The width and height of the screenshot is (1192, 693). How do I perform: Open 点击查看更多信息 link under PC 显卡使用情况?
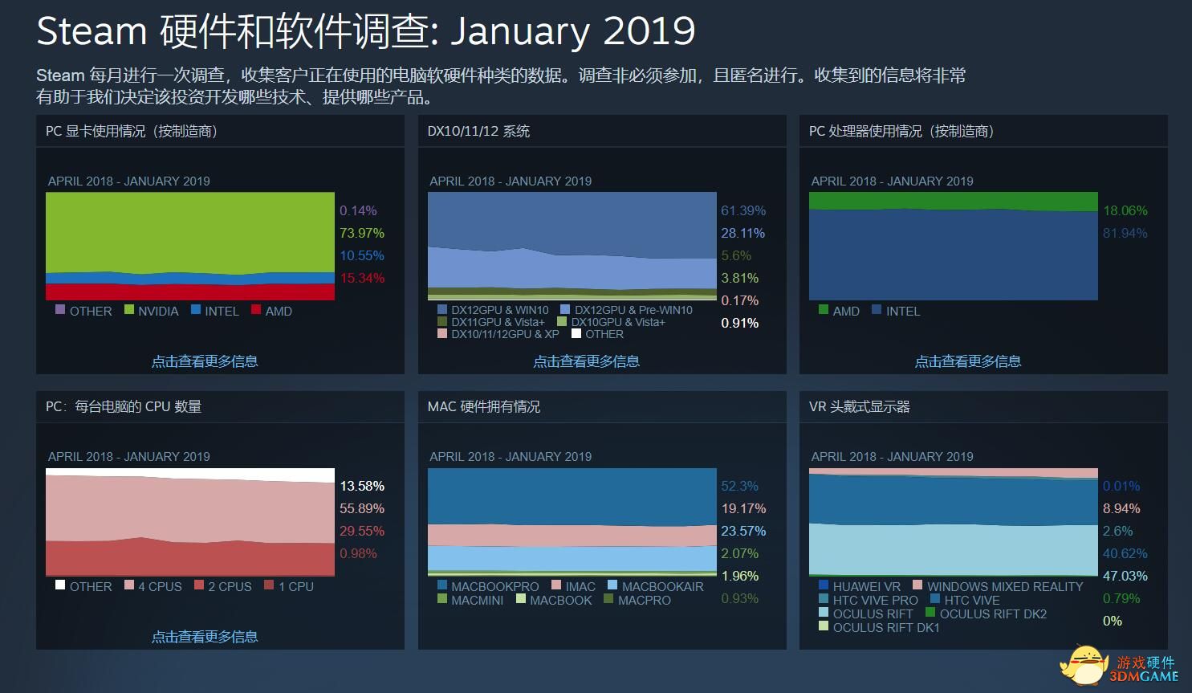(x=205, y=361)
